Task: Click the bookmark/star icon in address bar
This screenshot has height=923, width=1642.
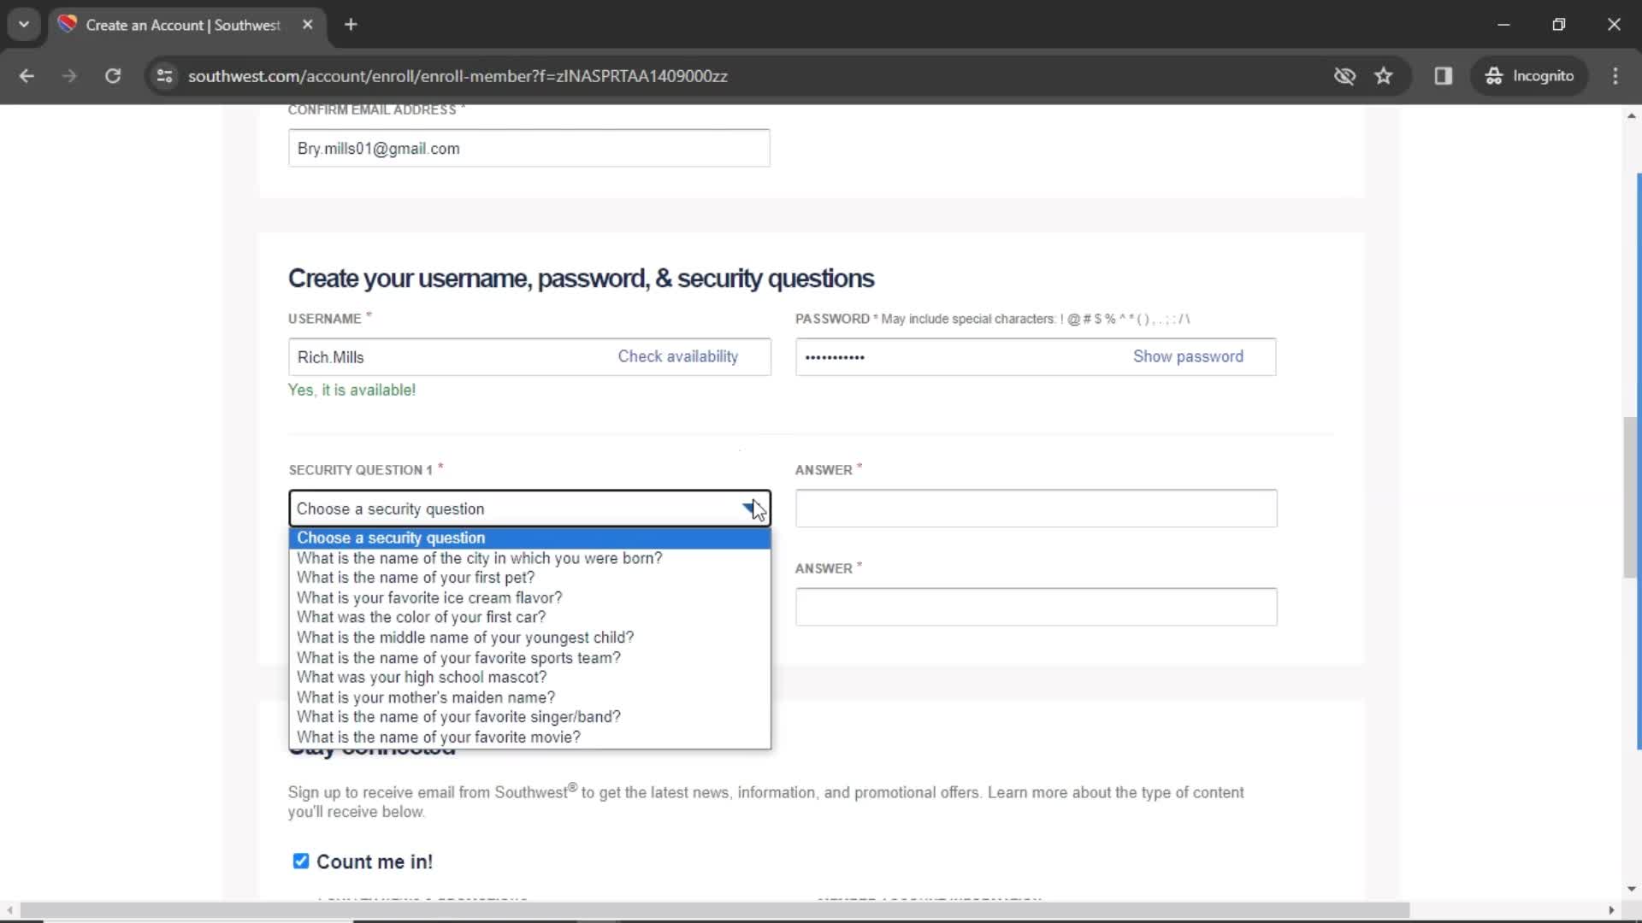Action: 1385,75
